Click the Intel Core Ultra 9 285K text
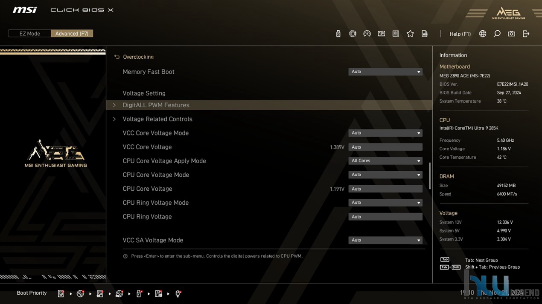542x304 pixels. pos(469,128)
